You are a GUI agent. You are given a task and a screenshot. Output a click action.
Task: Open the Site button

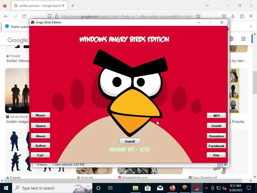click(216, 155)
